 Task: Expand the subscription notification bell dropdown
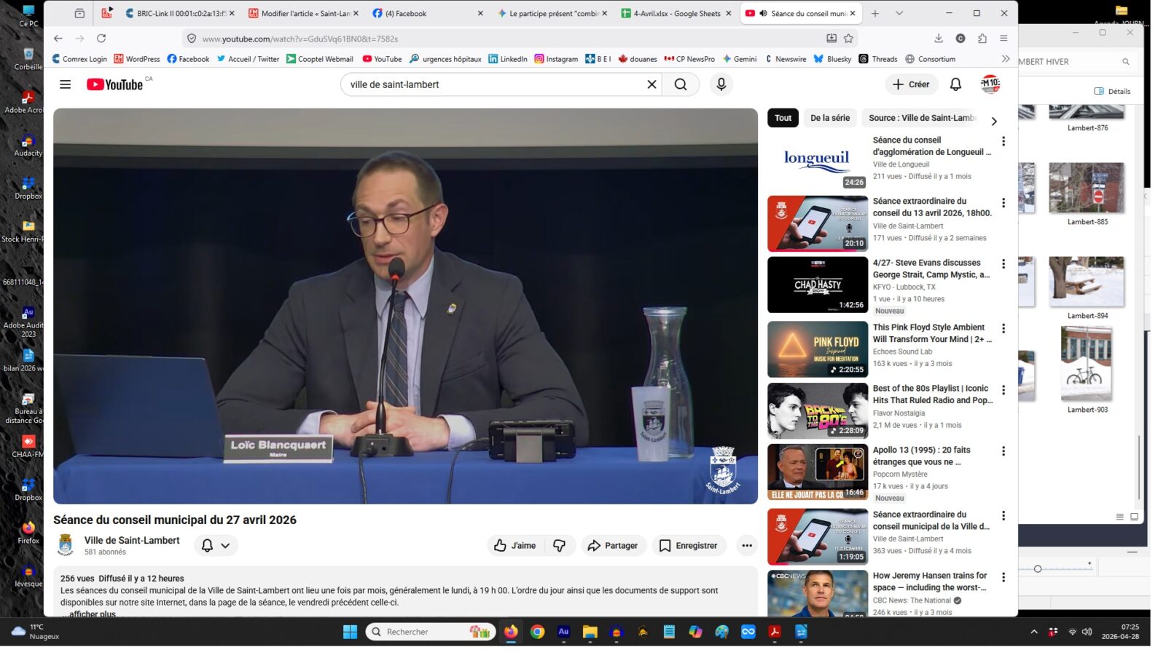(216, 545)
